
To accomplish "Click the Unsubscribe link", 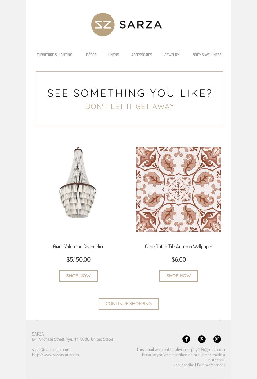I will click(183, 365).
